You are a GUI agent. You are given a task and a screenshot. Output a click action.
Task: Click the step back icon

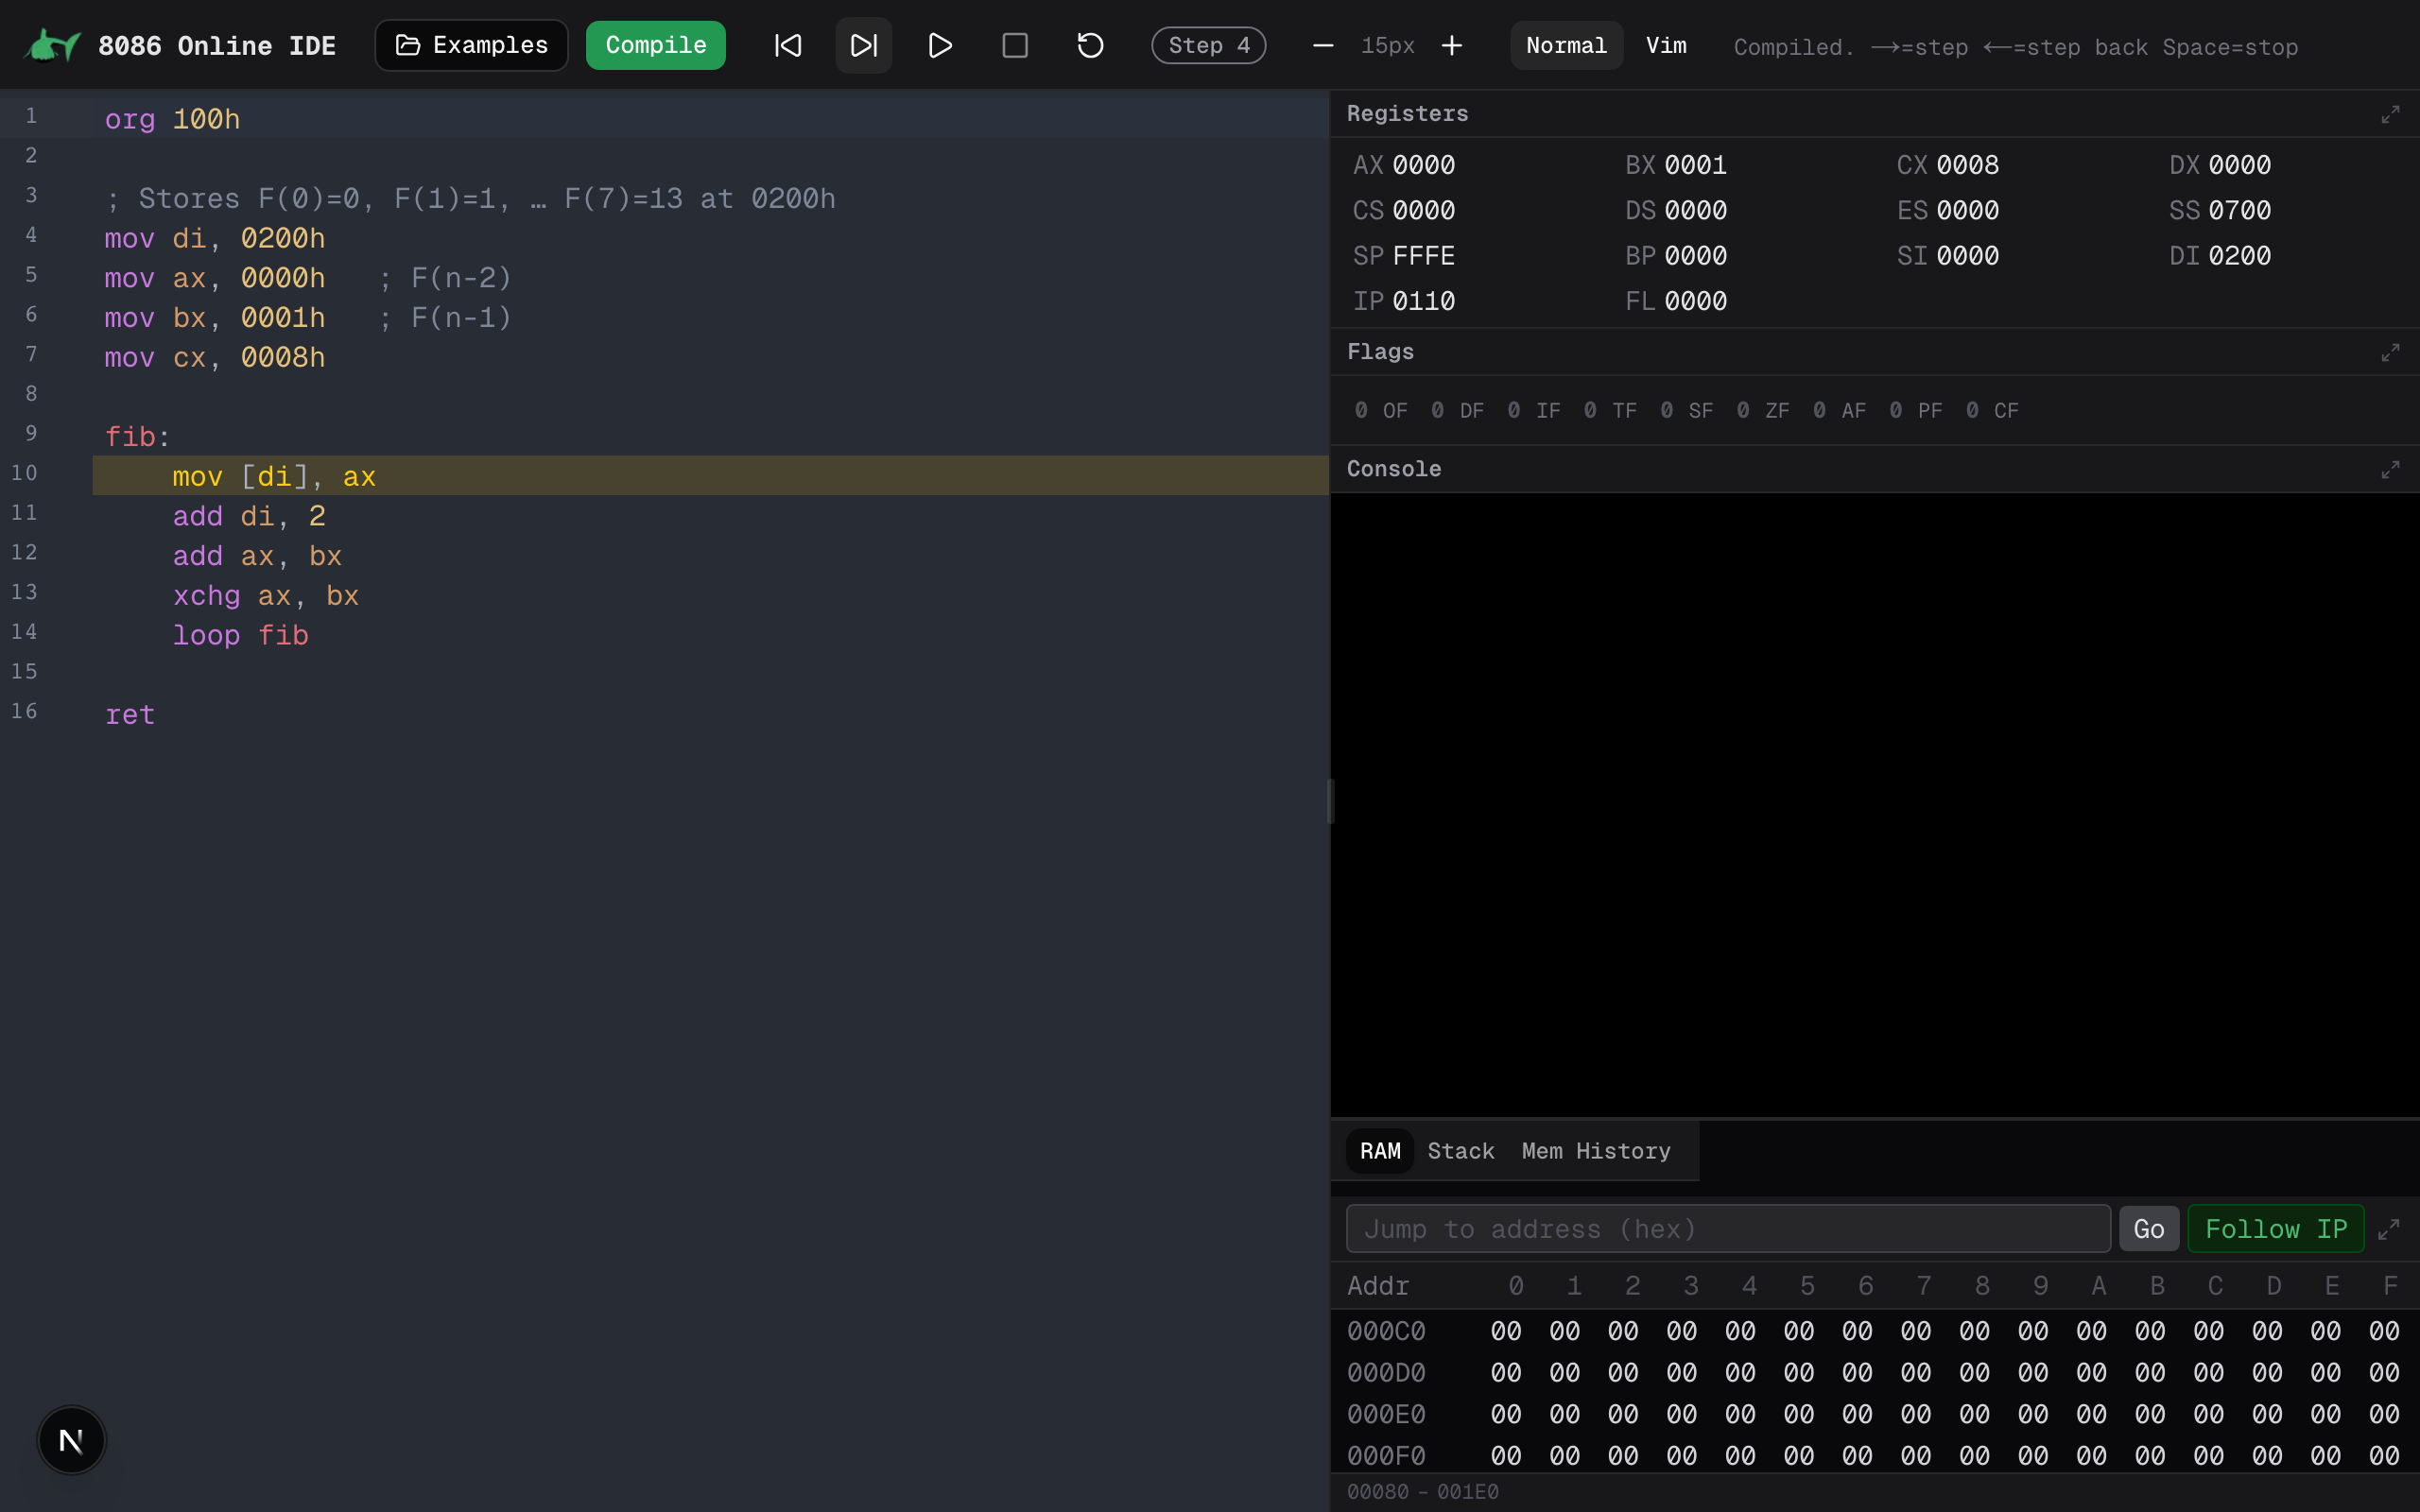pyautogui.click(x=788, y=46)
